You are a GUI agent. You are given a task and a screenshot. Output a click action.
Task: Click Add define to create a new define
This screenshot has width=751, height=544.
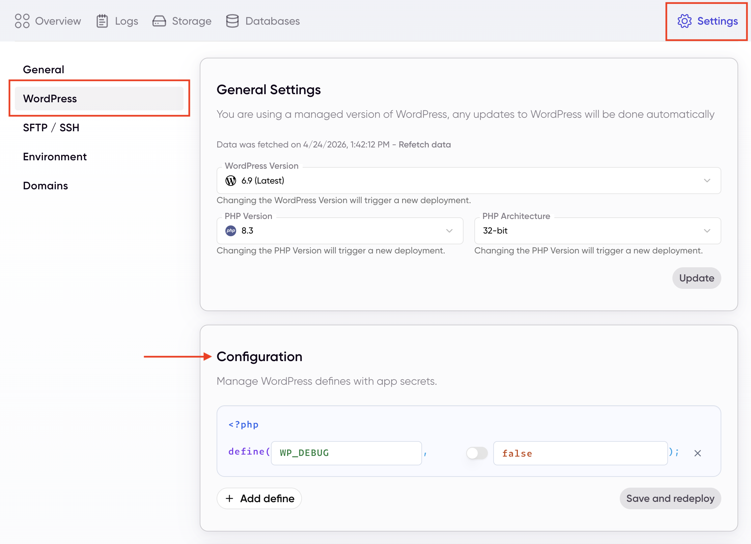[259, 498]
